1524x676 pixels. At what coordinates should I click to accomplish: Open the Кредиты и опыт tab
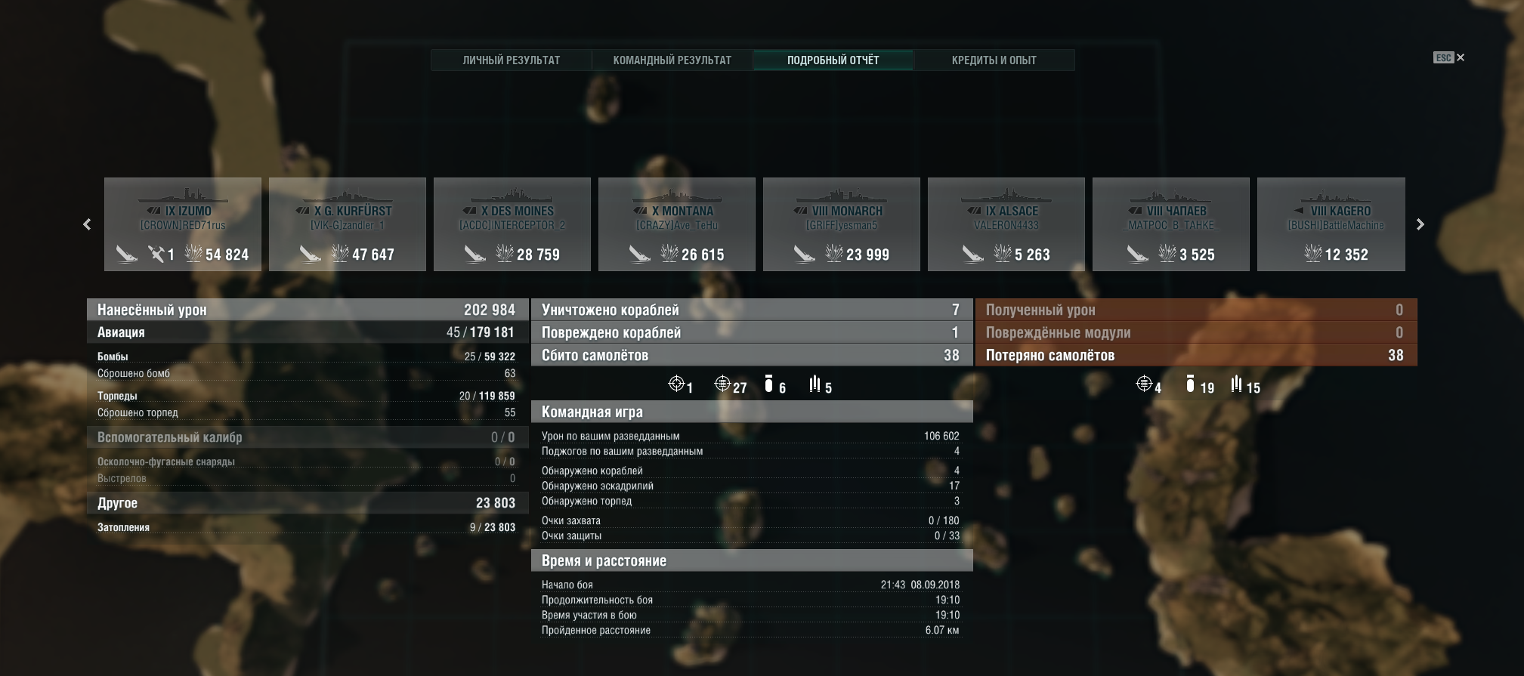coord(994,60)
